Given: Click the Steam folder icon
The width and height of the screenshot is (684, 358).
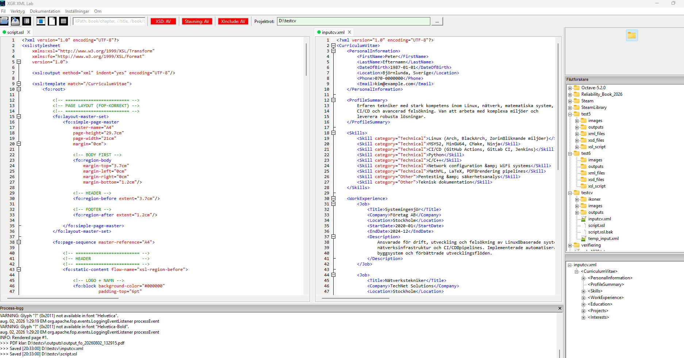Looking at the screenshot, I should click(577, 101).
